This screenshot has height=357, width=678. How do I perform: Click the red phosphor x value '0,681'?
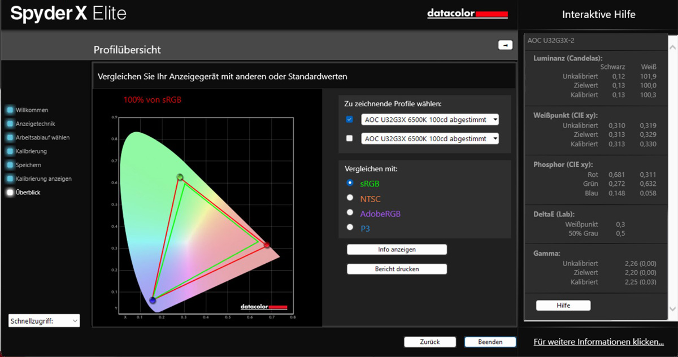point(616,175)
